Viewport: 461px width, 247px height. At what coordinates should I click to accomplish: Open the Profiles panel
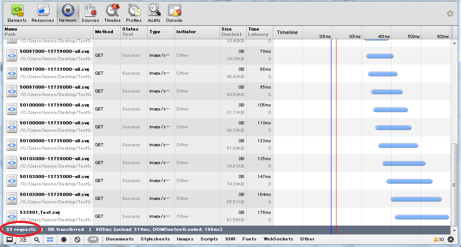tap(134, 13)
